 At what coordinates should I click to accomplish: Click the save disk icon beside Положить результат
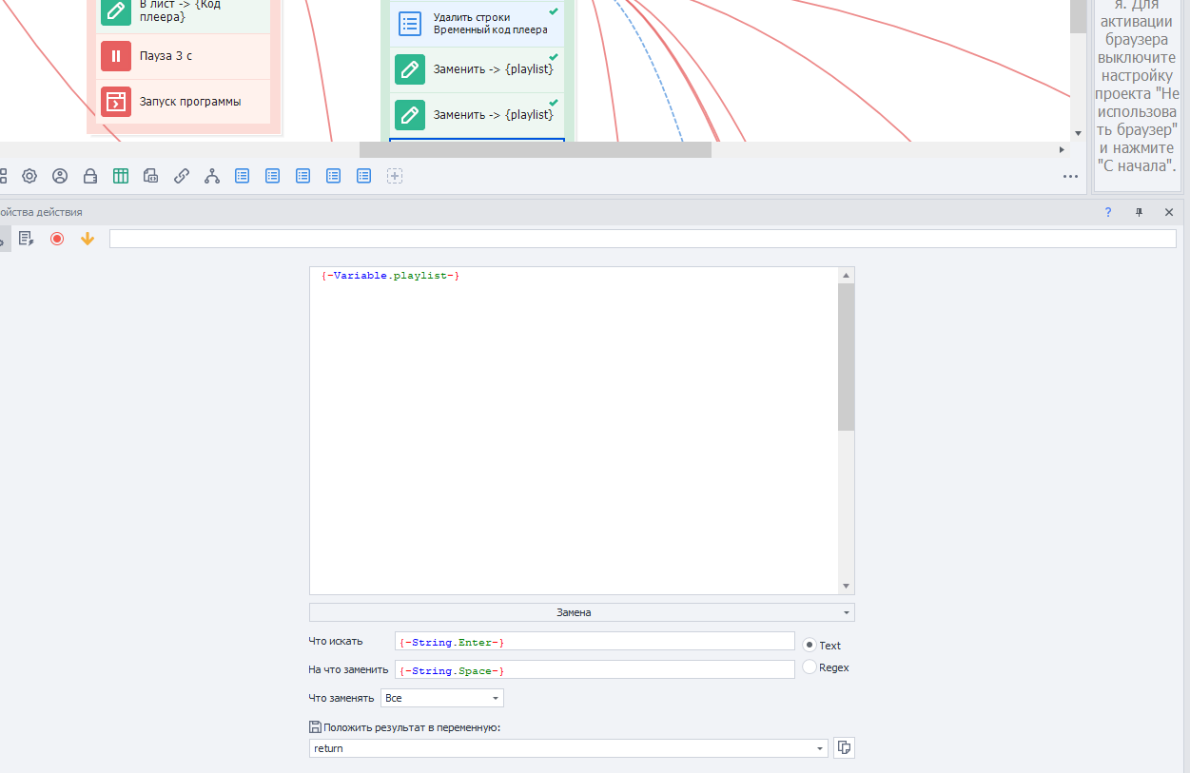[x=315, y=727]
